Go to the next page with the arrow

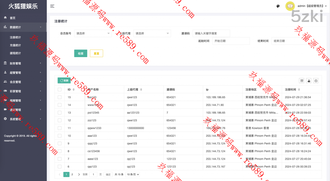pyautogui.click(x=79, y=175)
